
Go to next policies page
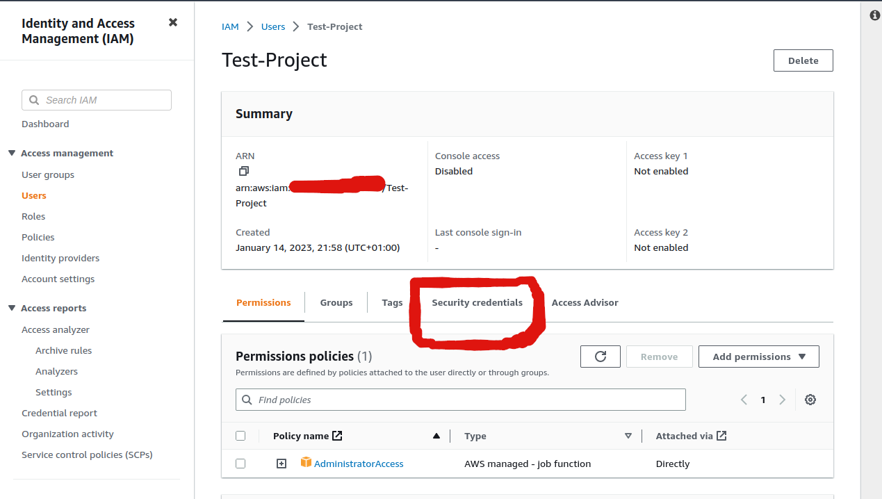click(x=782, y=400)
